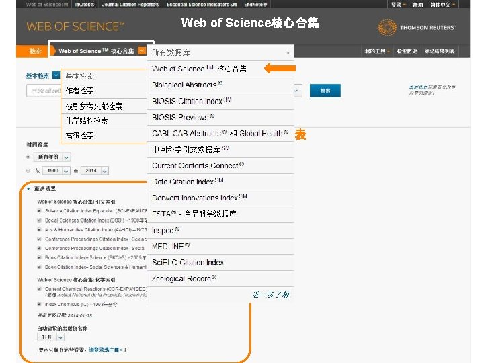484x363 pixels.
Task: Click the search term input field
Action: [x=44, y=91]
